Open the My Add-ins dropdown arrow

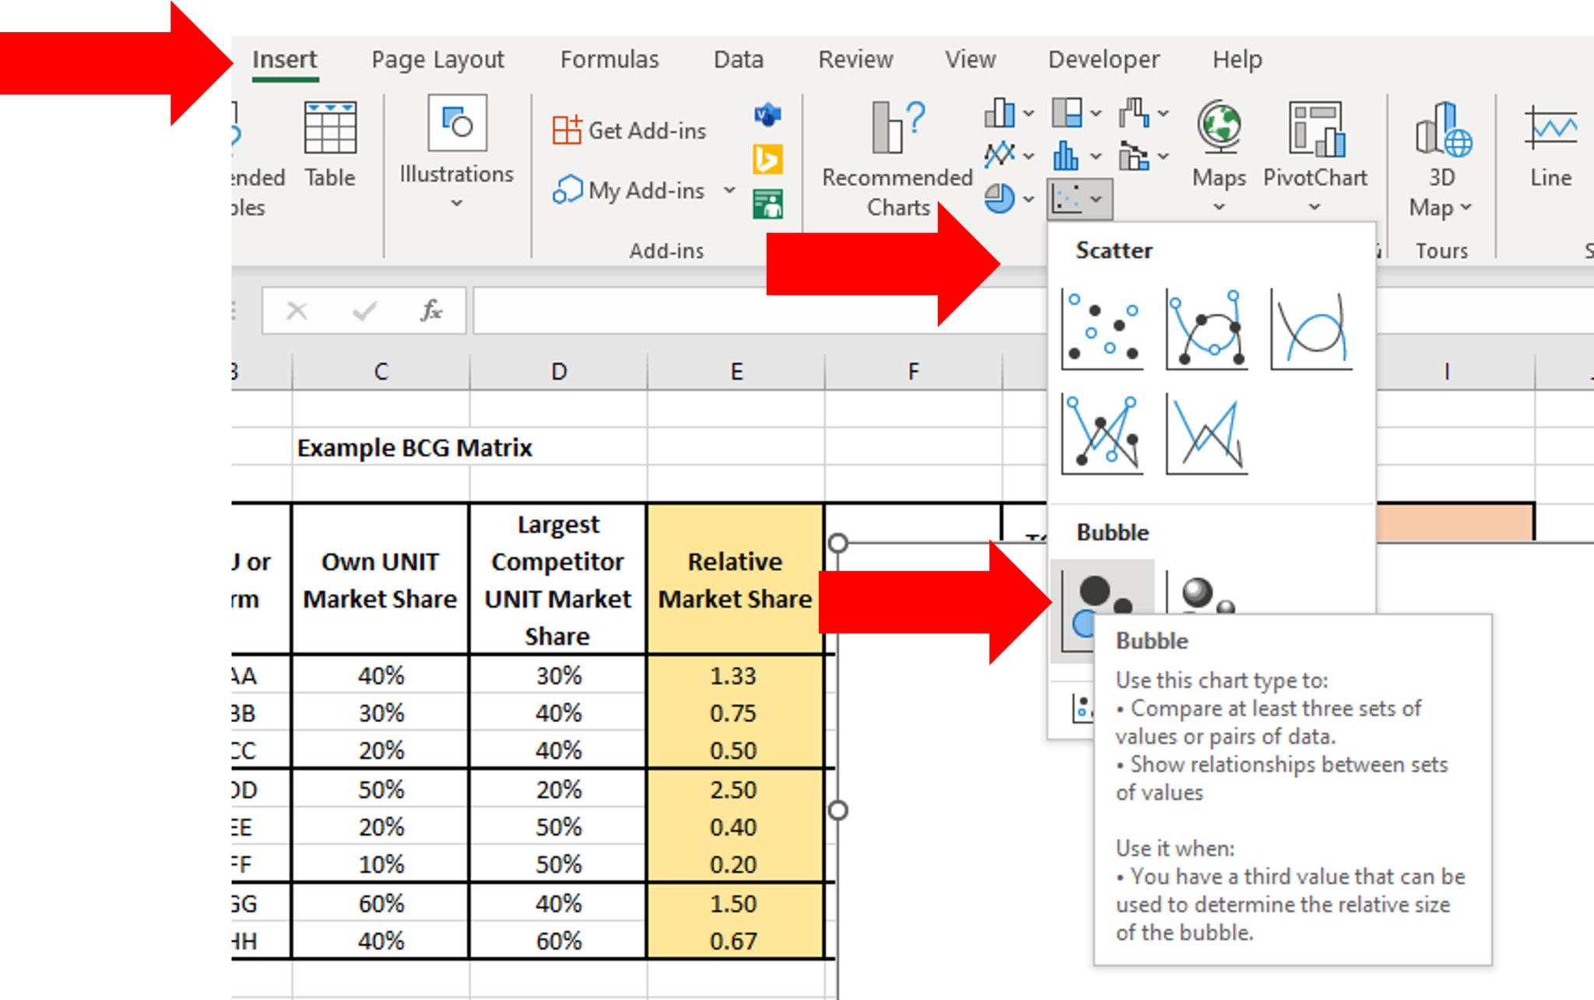tap(729, 191)
